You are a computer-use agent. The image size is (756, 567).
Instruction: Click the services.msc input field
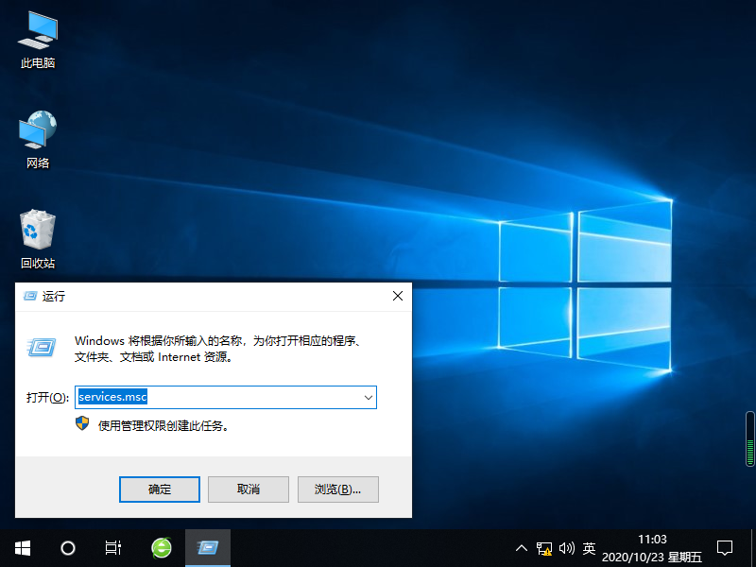coord(217,397)
